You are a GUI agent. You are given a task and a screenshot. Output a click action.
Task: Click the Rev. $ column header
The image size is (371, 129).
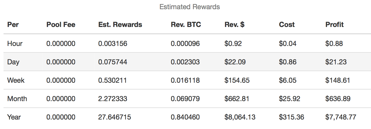[234, 25]
